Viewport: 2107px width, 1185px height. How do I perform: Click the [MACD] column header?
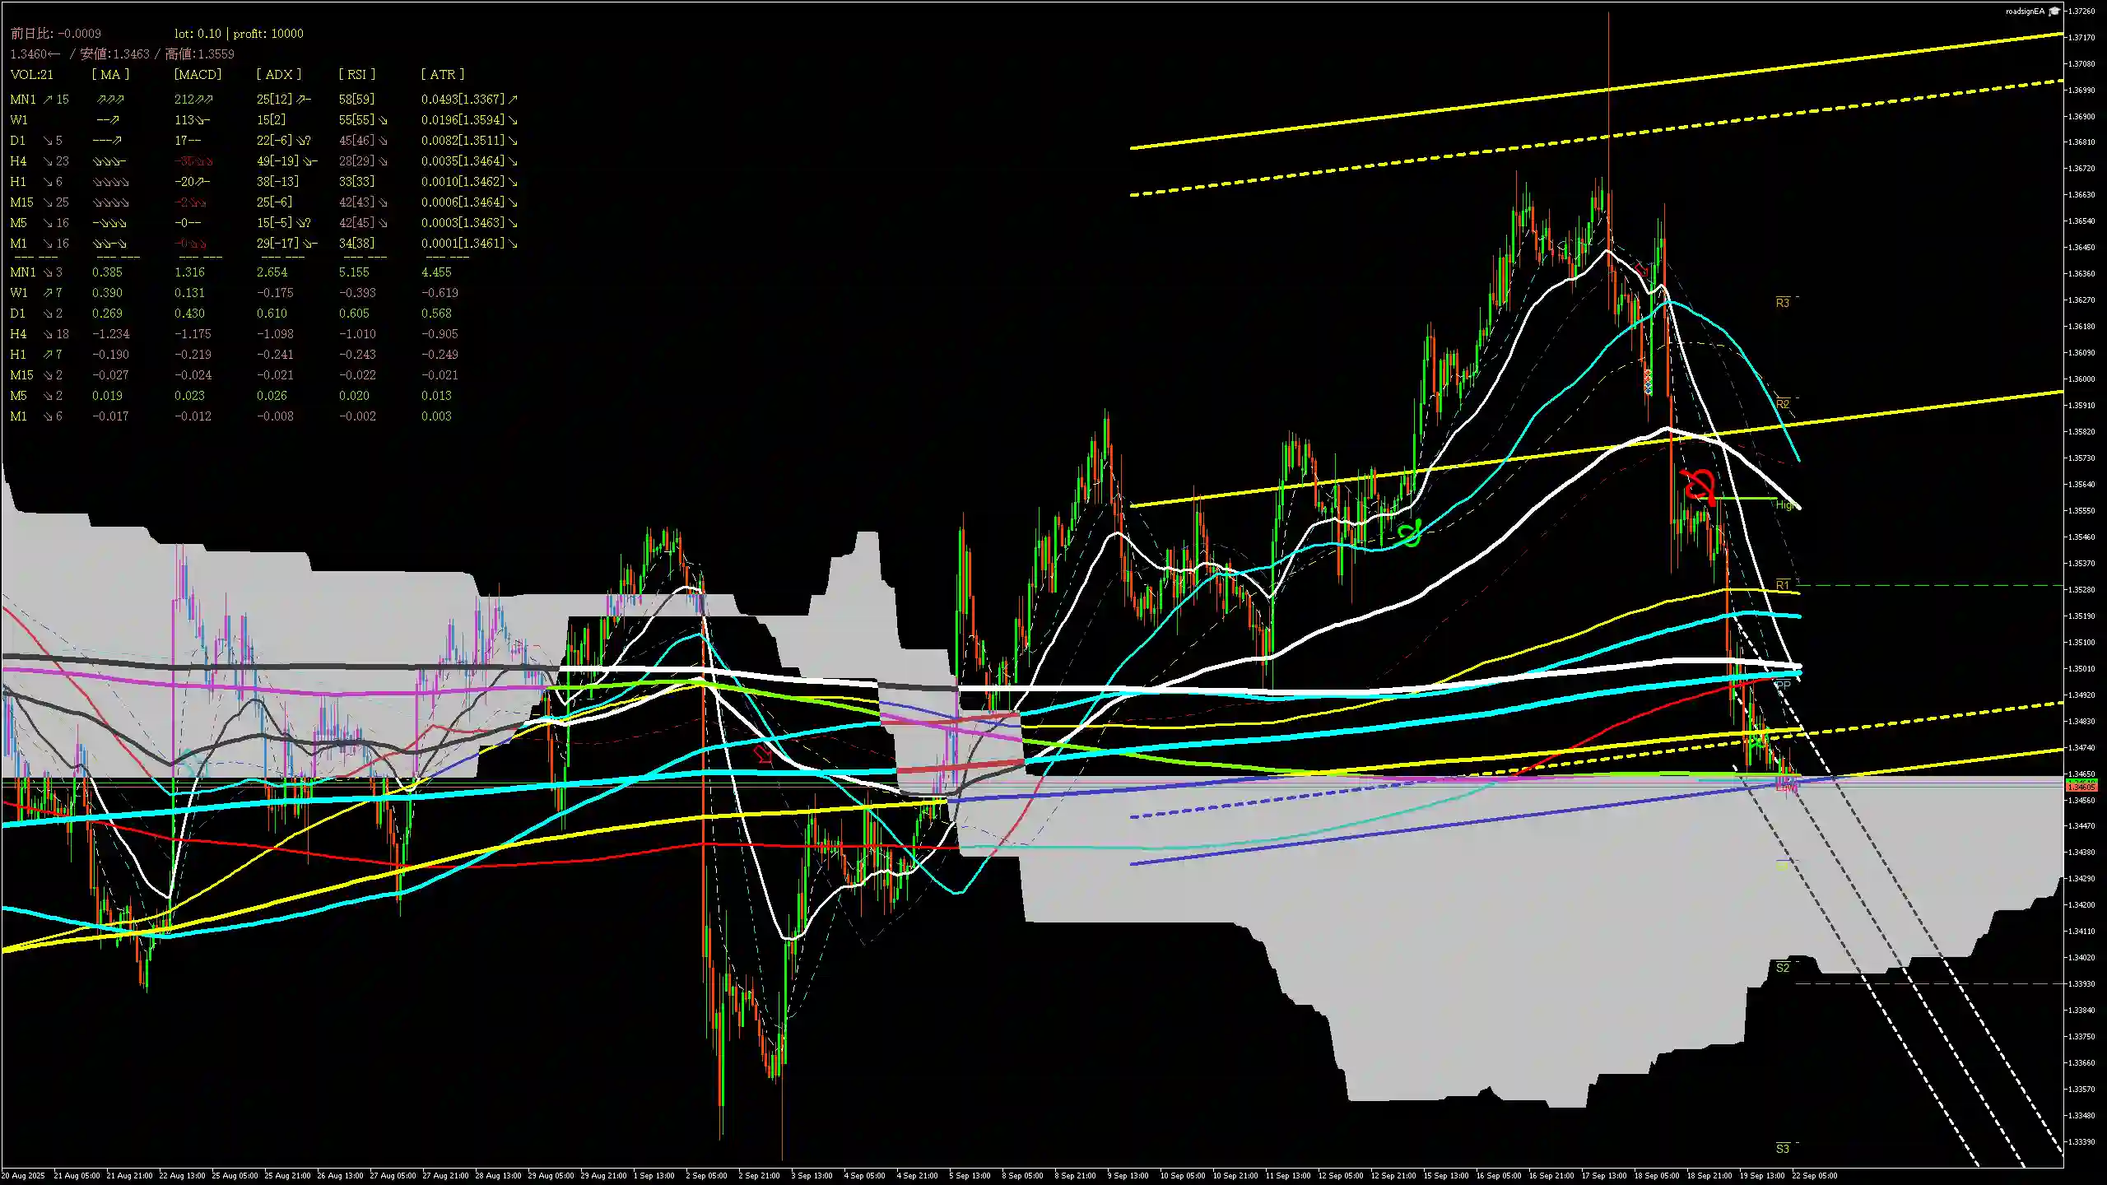198,74
